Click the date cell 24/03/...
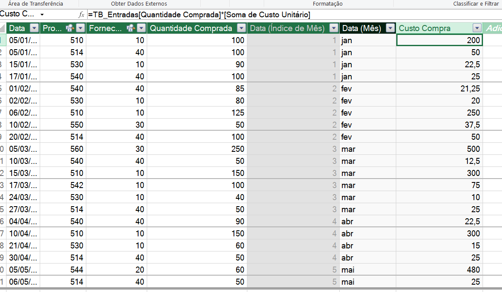 [x=23, y=198]
